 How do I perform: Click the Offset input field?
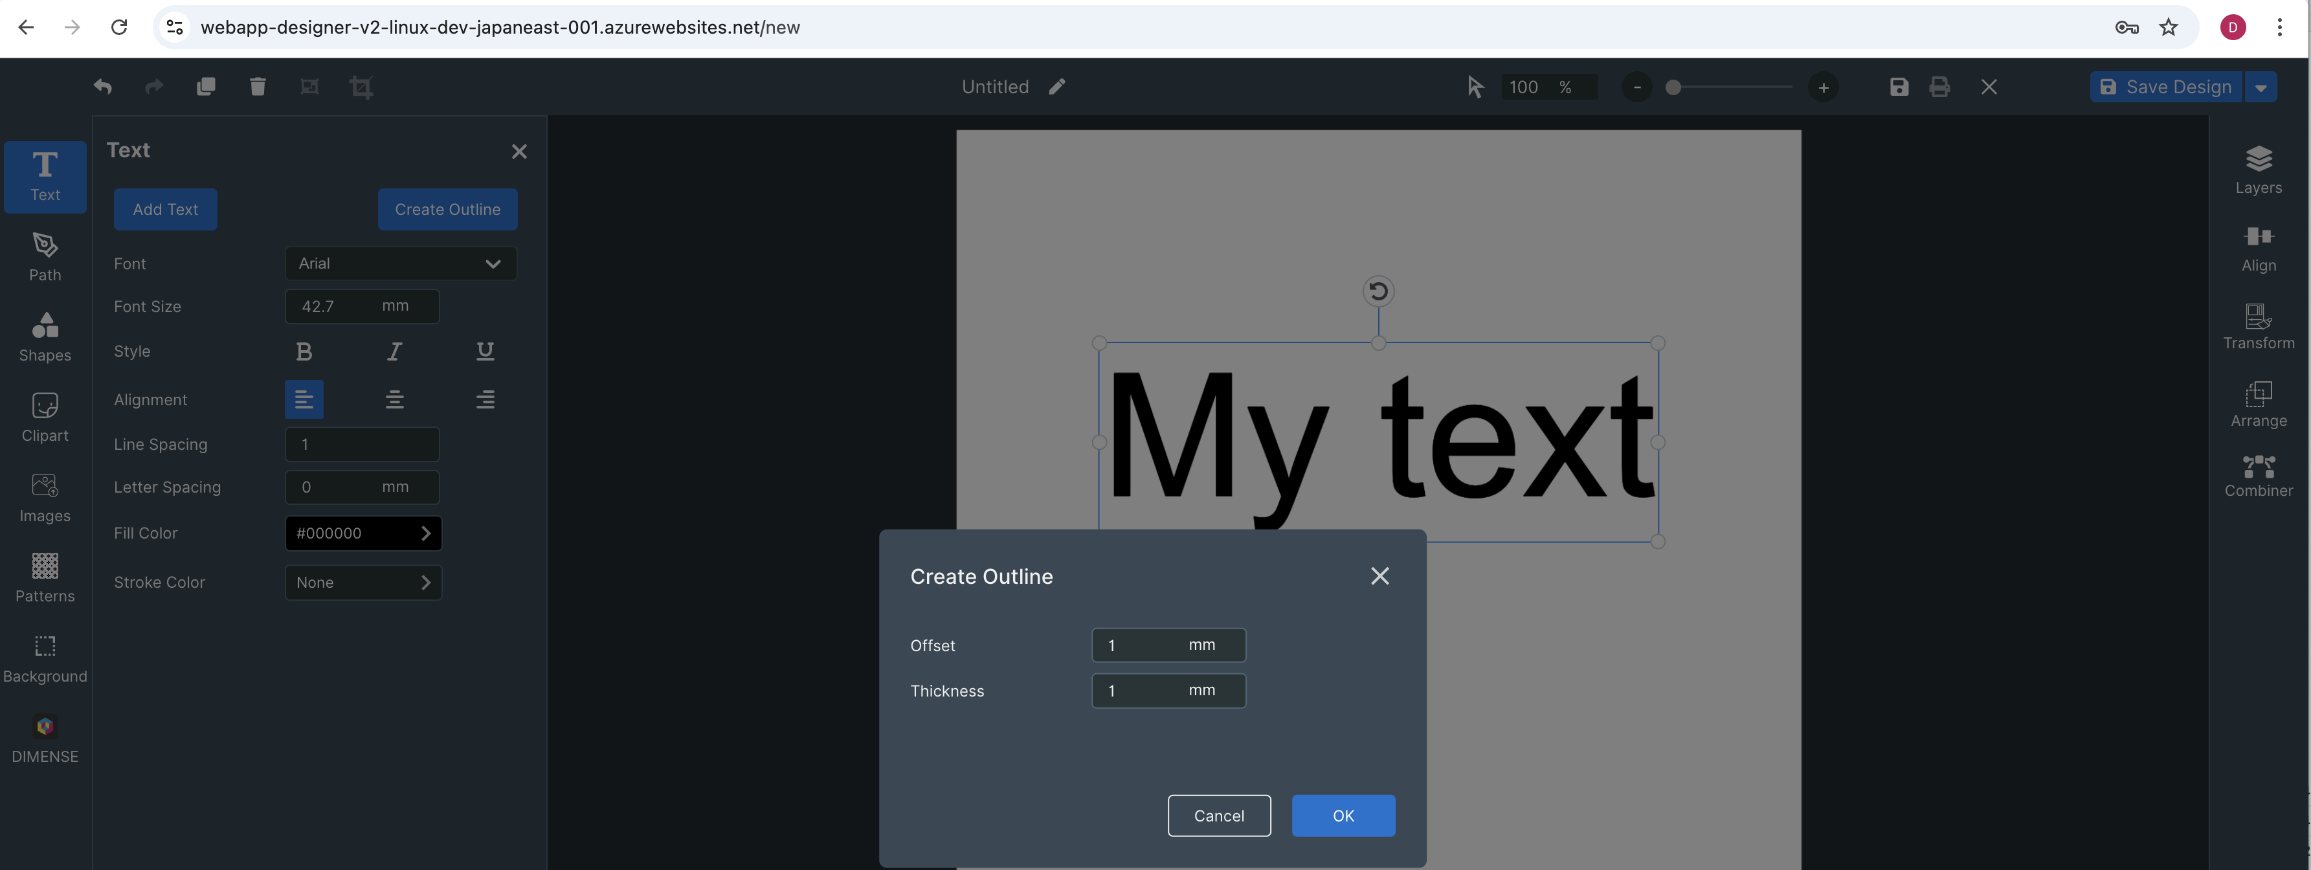tap(1168, 645)
